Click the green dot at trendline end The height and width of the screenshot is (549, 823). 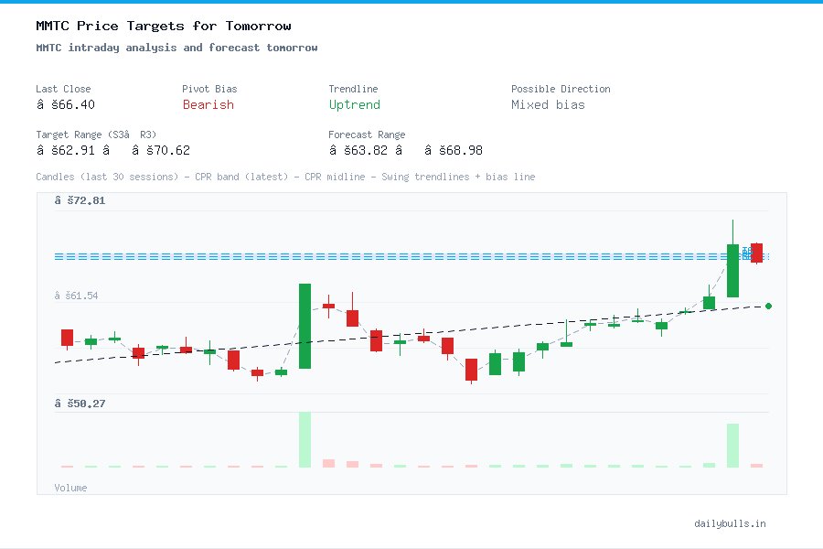768,307
